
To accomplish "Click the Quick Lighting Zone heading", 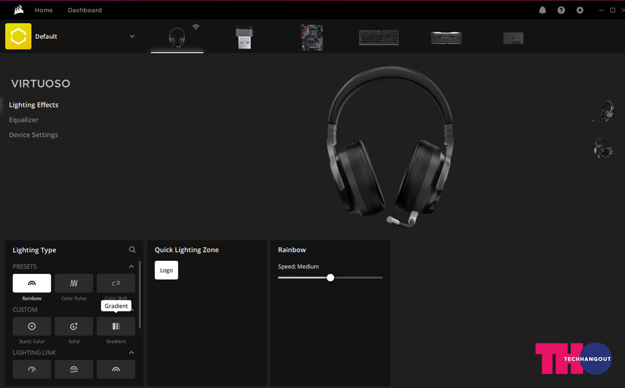I will pyautogui.click(x=187, y=250).
